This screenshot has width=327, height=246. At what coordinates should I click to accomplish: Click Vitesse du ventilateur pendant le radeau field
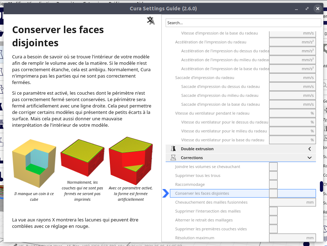293,113
